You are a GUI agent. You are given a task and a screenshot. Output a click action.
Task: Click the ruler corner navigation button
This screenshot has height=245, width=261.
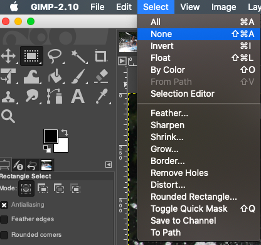point(122,61)
